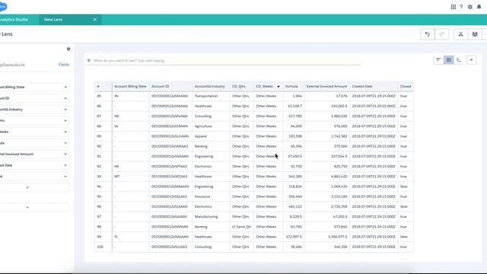Open the CD_Weeks column header arrow
The image size is (487, 274).
click(279, 87)
